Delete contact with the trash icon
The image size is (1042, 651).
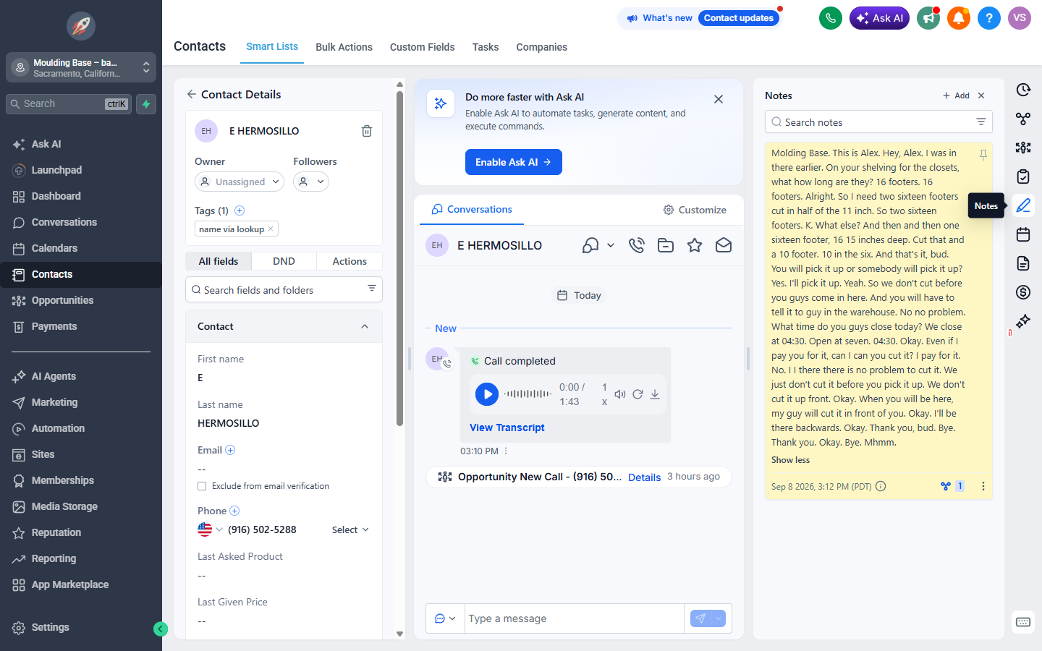367,131
